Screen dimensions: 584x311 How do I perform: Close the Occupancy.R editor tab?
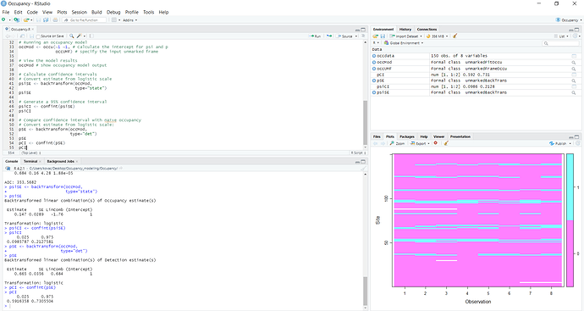pyautogui.click(x=33, y=29)
